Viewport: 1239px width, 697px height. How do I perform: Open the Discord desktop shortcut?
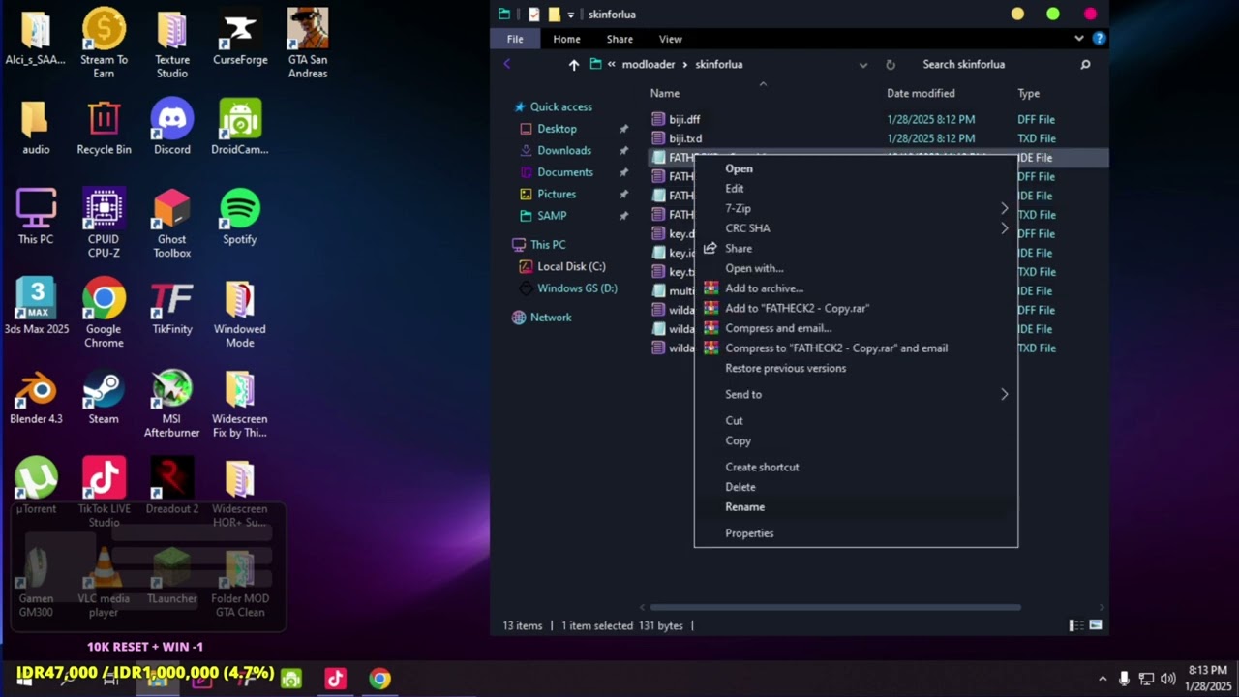(171, 127)
